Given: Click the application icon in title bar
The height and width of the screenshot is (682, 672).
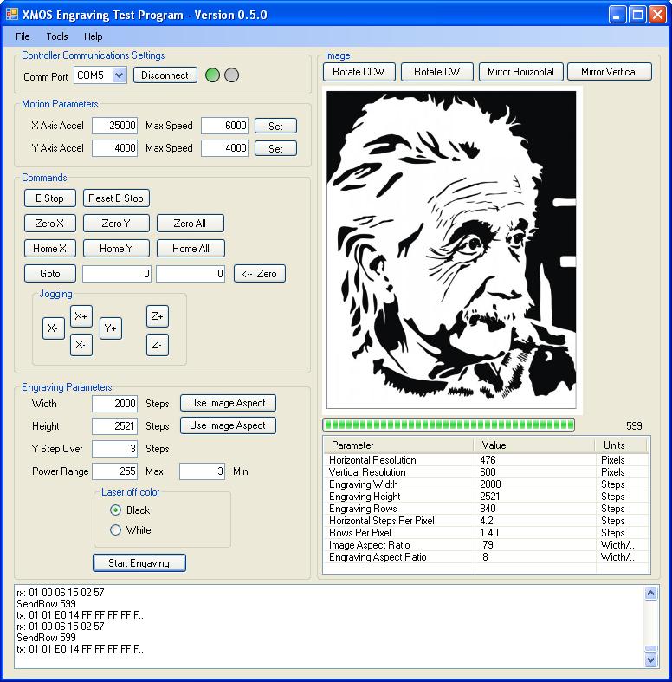Looking at the screenshot, I should click(12, 15).
